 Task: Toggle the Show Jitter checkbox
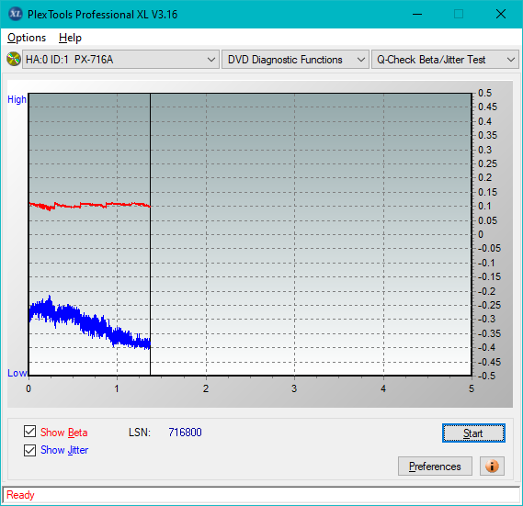29,450
